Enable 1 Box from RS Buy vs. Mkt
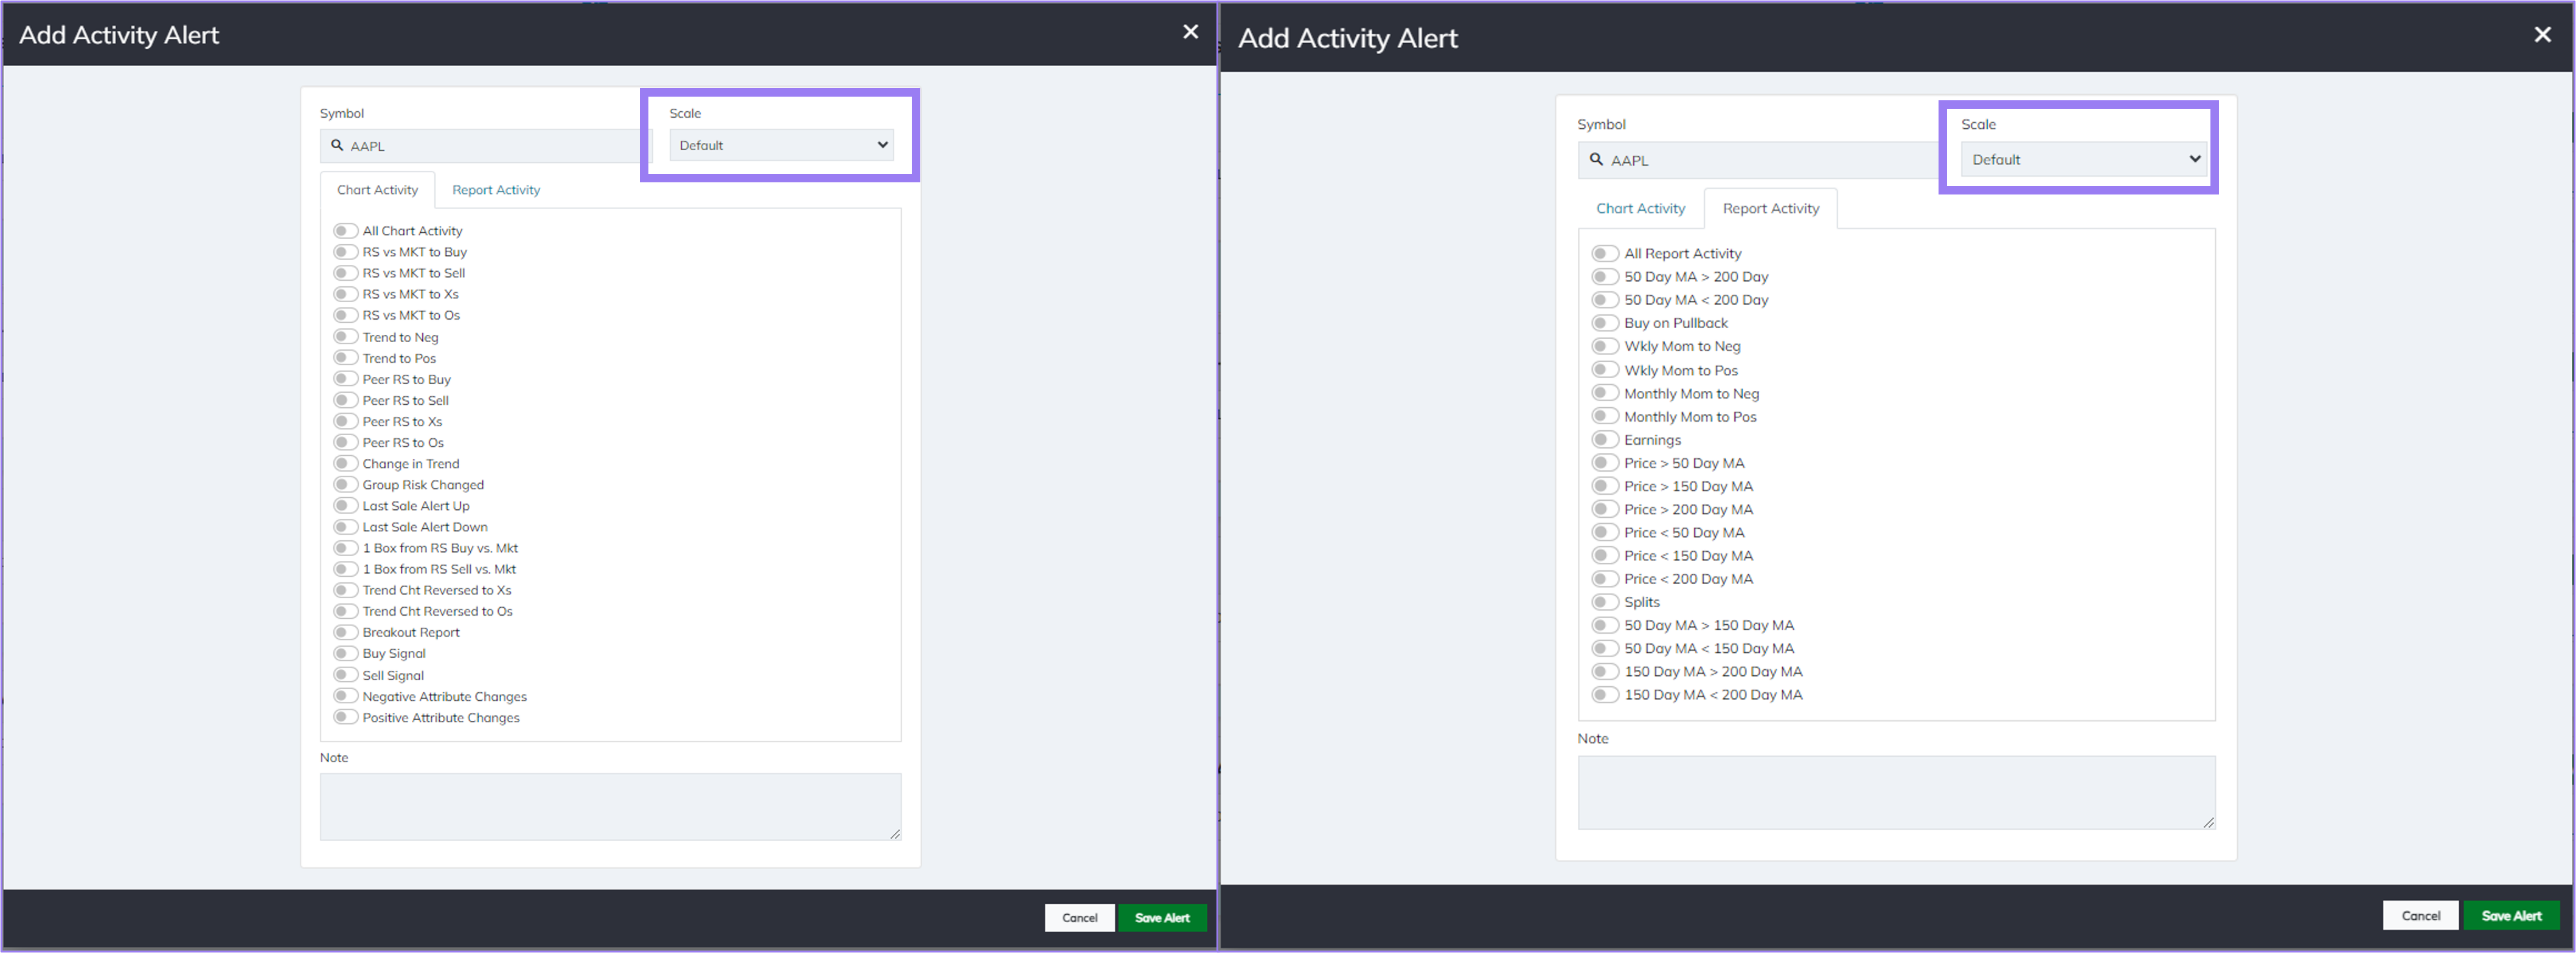This screenshot has width=2576, height=953. 345,548
